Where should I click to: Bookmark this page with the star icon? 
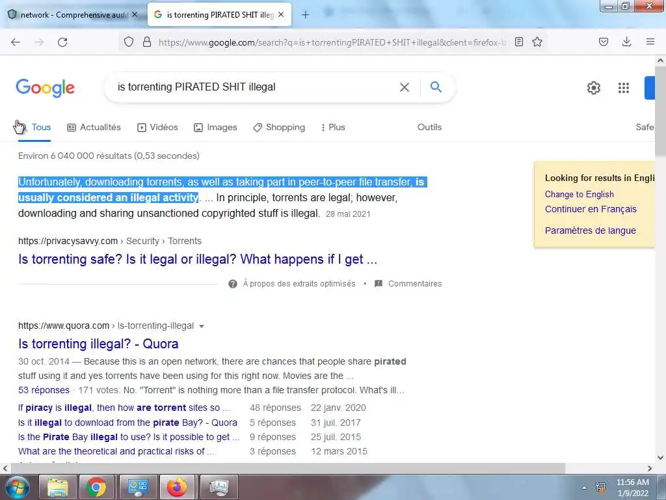pos(537,42)
